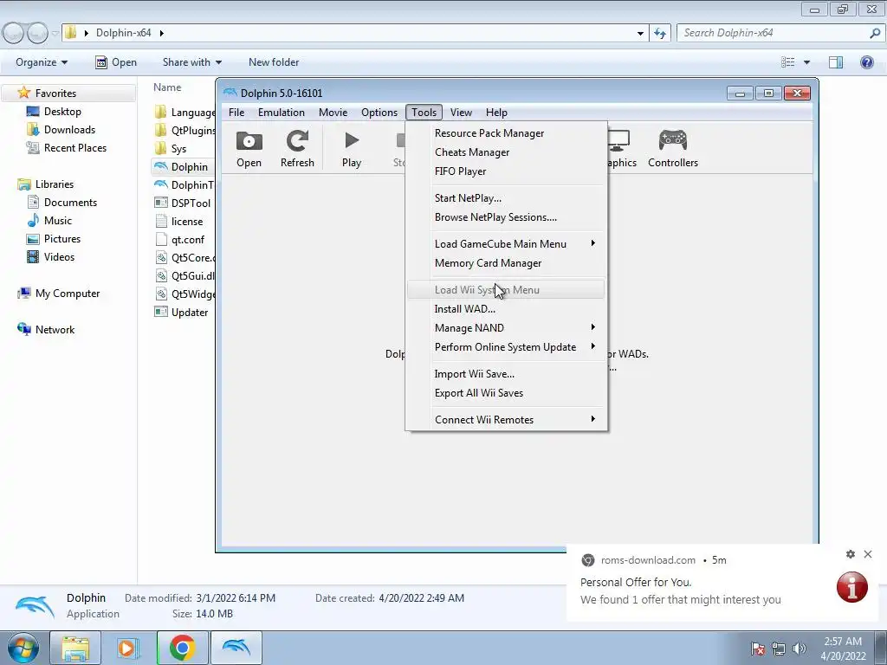Choose Resource Pack Manager from Tools menu
Image resolution: width=887 pixels, height=665 pixels.
(505, 133)
